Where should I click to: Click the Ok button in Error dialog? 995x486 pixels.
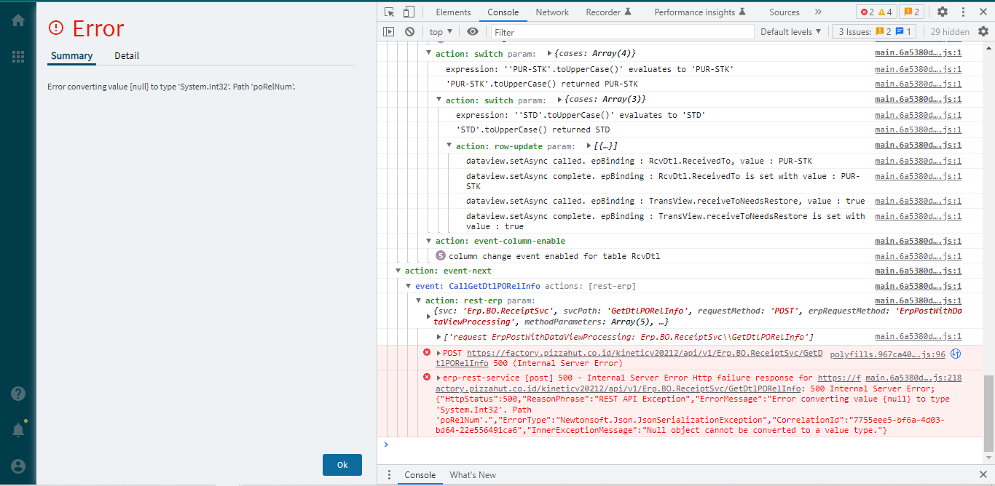(342, 465)
